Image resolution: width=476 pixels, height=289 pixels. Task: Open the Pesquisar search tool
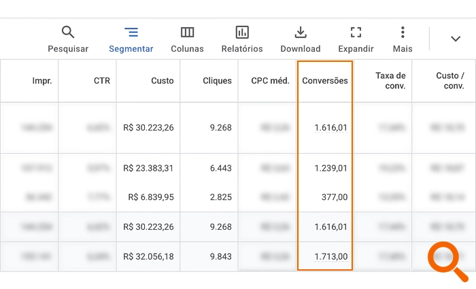tap(68, 39)
